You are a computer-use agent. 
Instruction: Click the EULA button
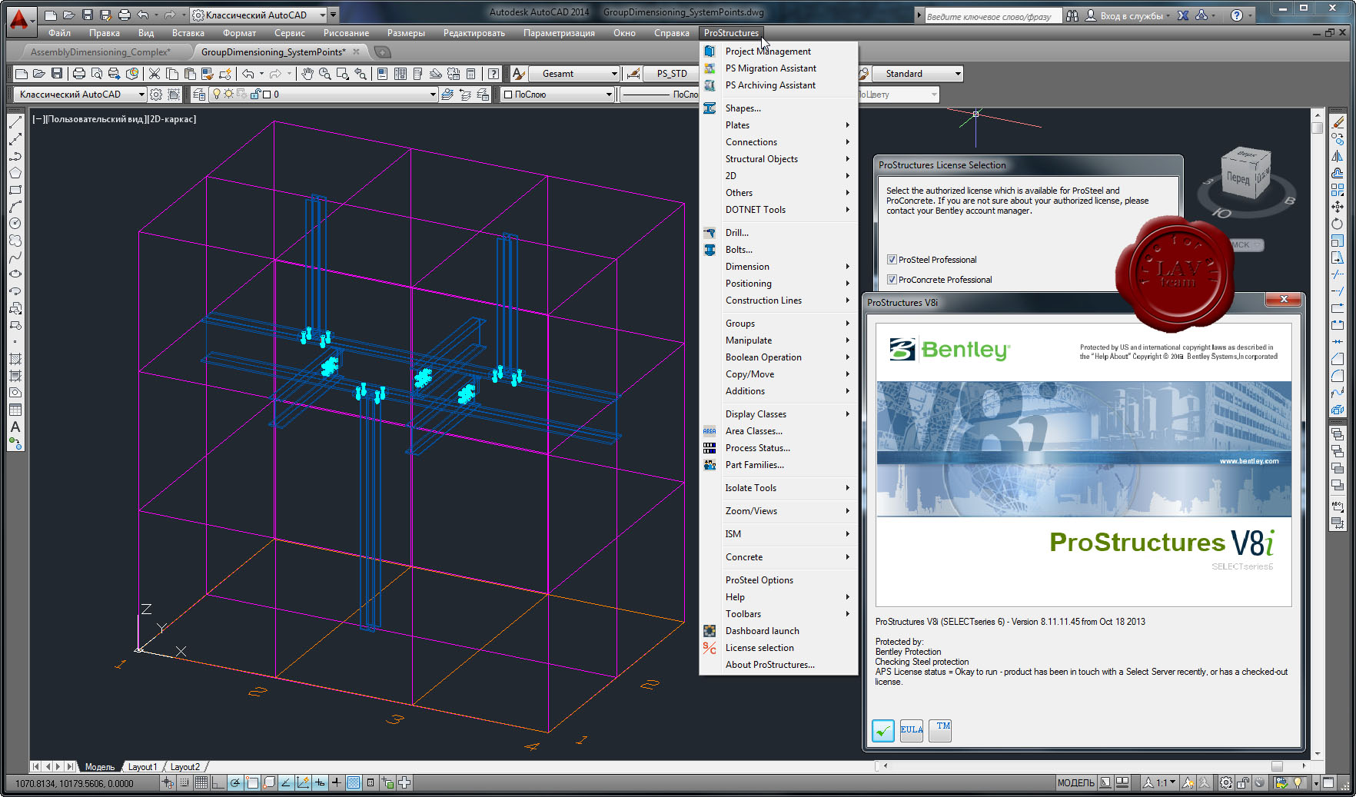tap(912, 731)
